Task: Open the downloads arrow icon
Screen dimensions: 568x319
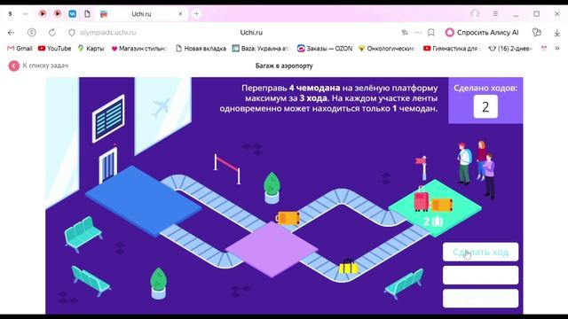Action: [557, 33]
